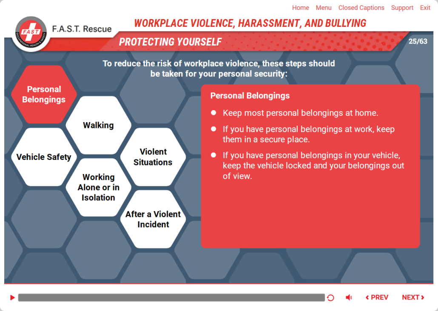Select the Personal Belongings hexagon
Image resolution: width=438 pixels, height=311 pixels.
click(x=44, y=94)
